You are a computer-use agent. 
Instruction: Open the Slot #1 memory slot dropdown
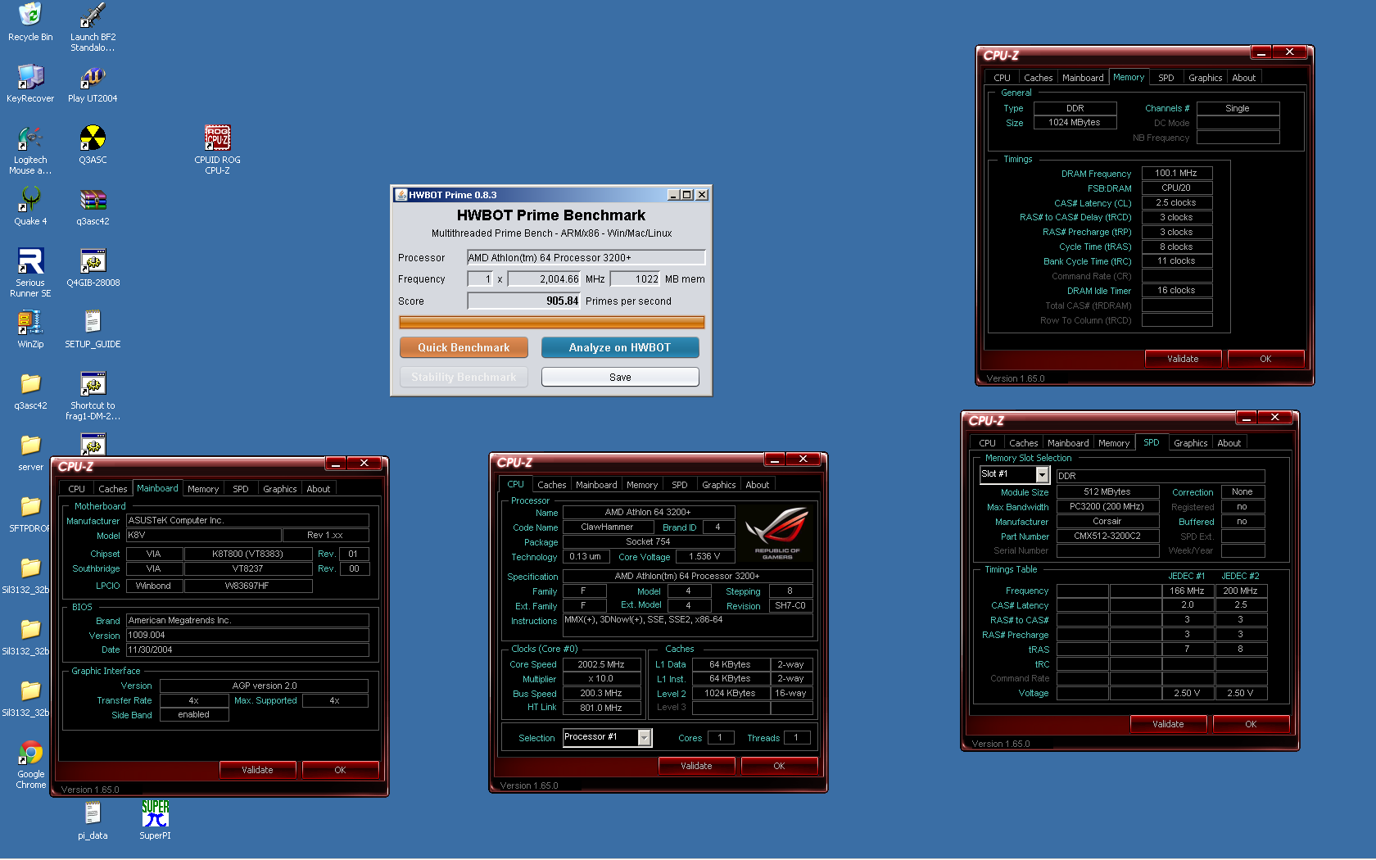coord(1043,475)
